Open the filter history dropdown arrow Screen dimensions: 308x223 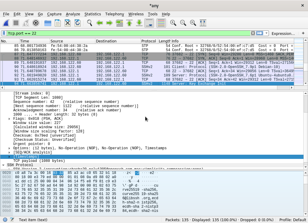pos(266,33)
